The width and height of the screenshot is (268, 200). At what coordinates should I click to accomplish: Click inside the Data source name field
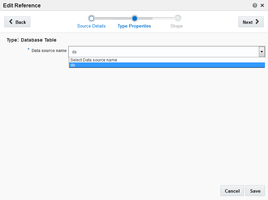164,52
